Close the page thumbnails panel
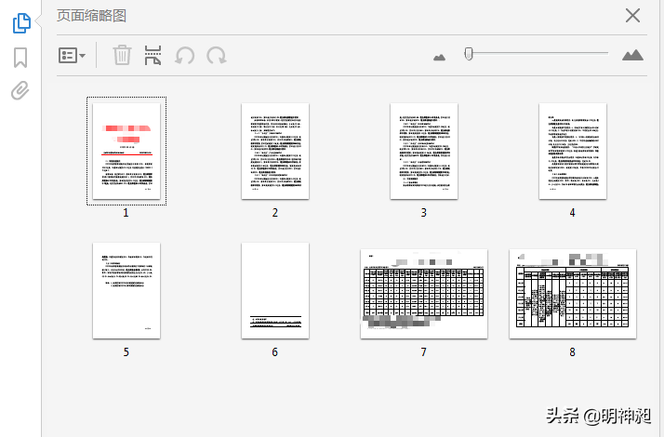 point(632,16)
